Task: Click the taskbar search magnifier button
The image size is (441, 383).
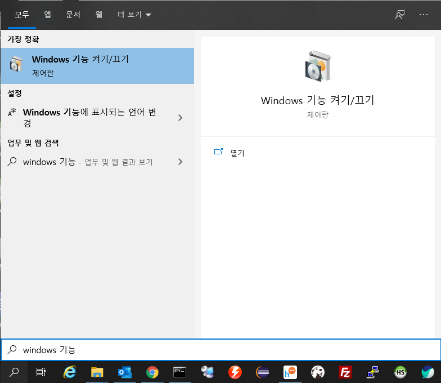Action: click(13, 372)
